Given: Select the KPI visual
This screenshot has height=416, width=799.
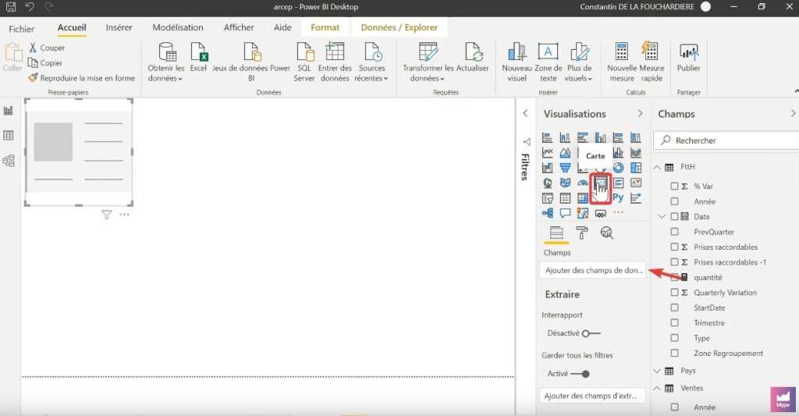Looking at the screenshot, I should (x=635, y=183).
